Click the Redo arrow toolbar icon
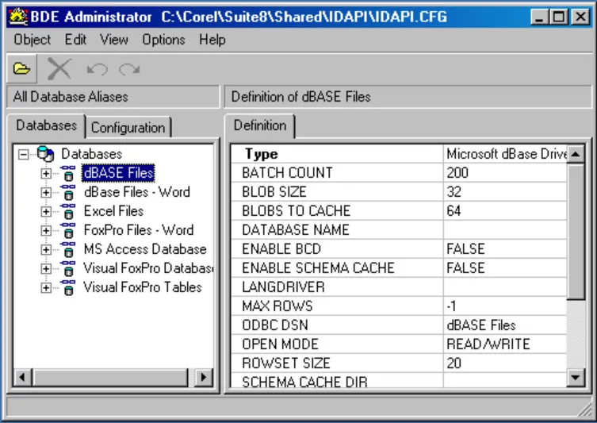 tap(129, 69)
